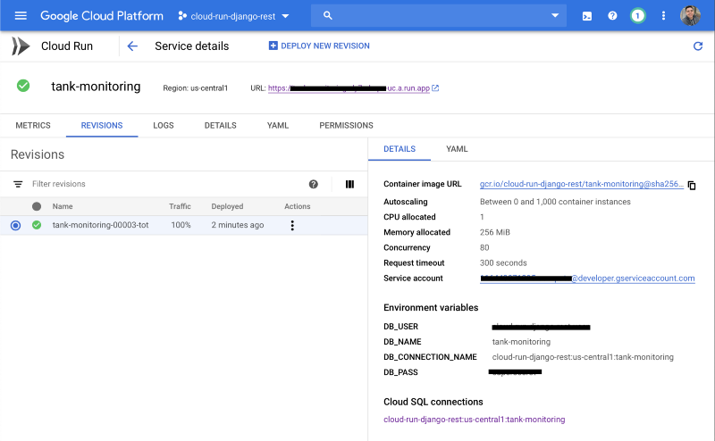The image size is (715, 441).
Task: Click Deploy New Revision button
Action: click(319, 46)
